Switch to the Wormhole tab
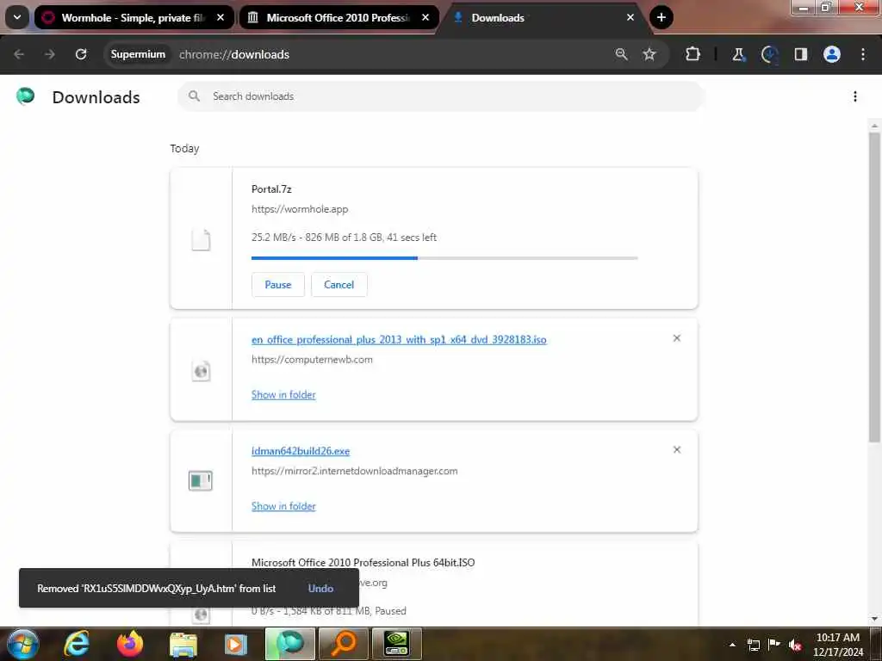The image size is (882, 661). tap(134, 17)
